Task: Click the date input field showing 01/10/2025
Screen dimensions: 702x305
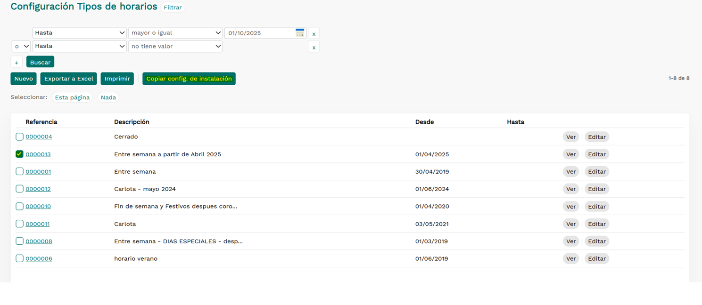Action: coord(259,33)
